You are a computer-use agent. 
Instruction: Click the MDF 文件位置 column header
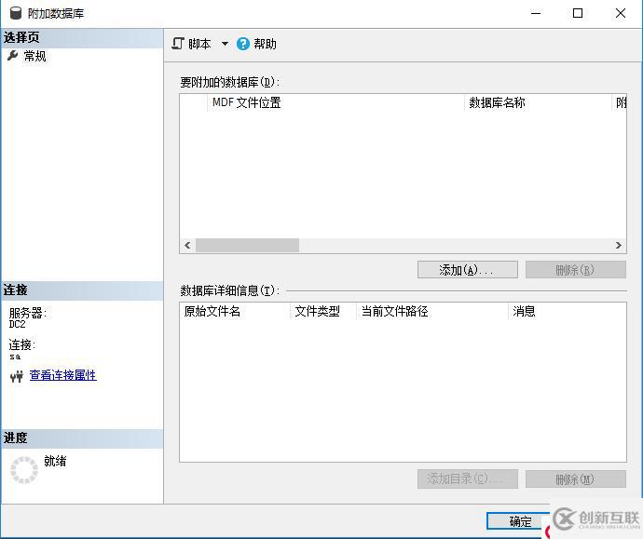click(x=335, y=102)
